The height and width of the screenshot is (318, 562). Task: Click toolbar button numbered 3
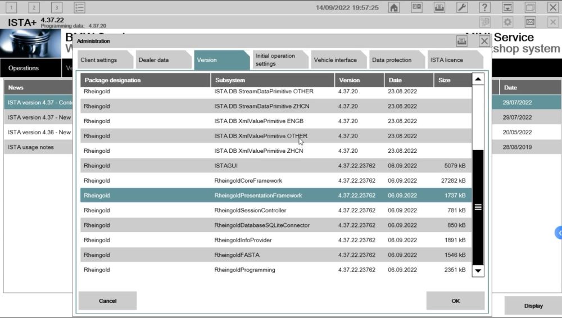click(x=57, y=7)
